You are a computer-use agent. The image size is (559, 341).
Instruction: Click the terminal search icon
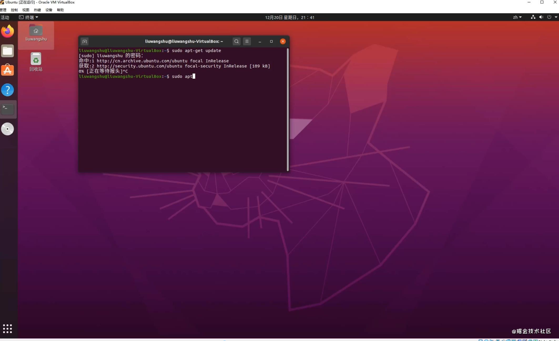click(236, 41)
